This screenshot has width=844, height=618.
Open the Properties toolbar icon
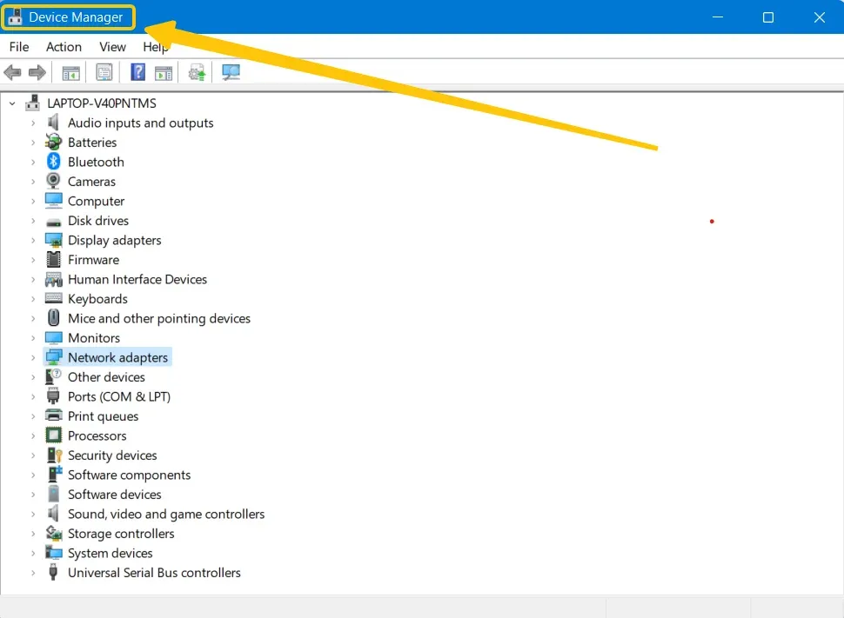pos(104,72)
